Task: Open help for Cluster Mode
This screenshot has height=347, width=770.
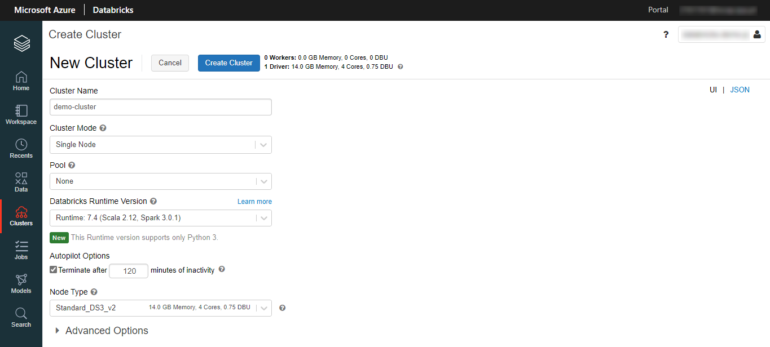Action: coord(103,127)
